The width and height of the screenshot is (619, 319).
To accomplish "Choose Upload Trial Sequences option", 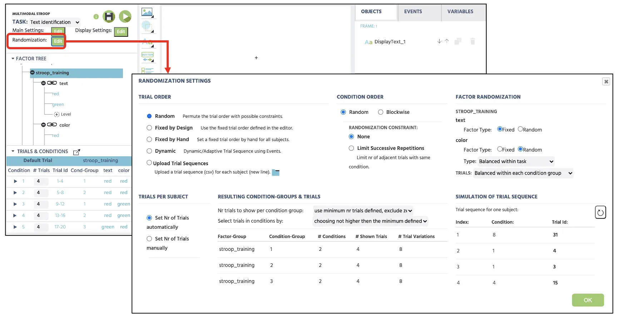I will [x=149, y=163].
